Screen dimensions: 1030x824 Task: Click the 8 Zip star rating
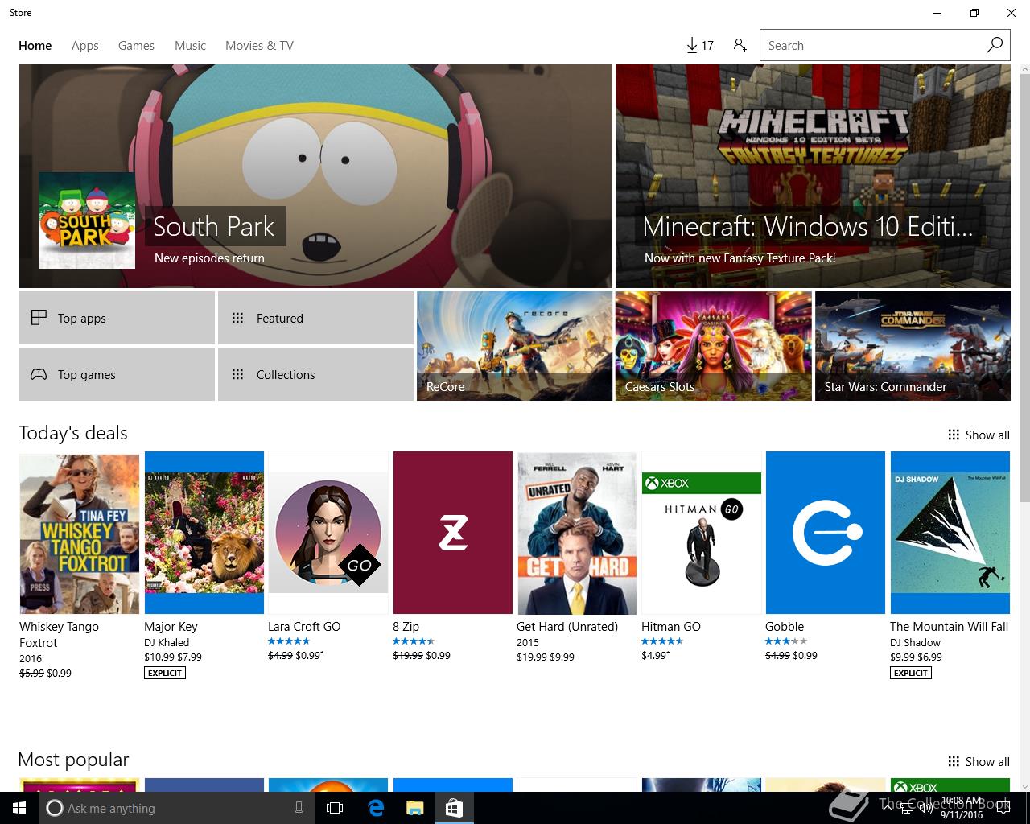(x=414, y=641)
